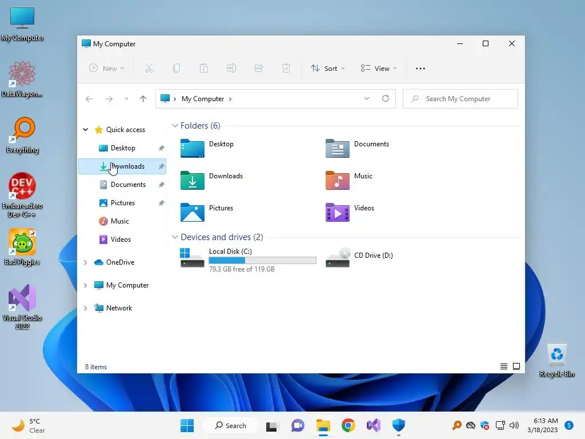Click the Paste clipboard icon in toolbar
The height and width of the screenshot is (439, 585).
click(x=204, y=69)
